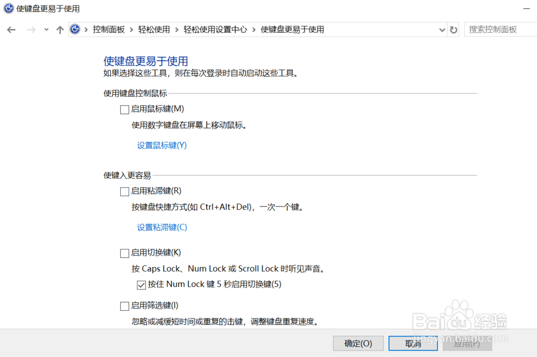Click the small chevron left of the breadcrumb

(46, 30)
